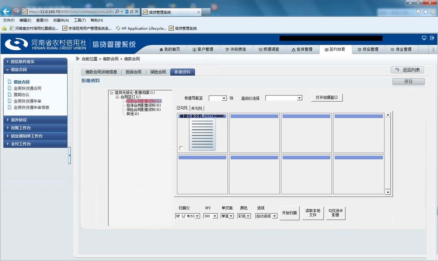
Task: Click the header monitor icon
Action: pyautogui.click(x=424, y=38)
